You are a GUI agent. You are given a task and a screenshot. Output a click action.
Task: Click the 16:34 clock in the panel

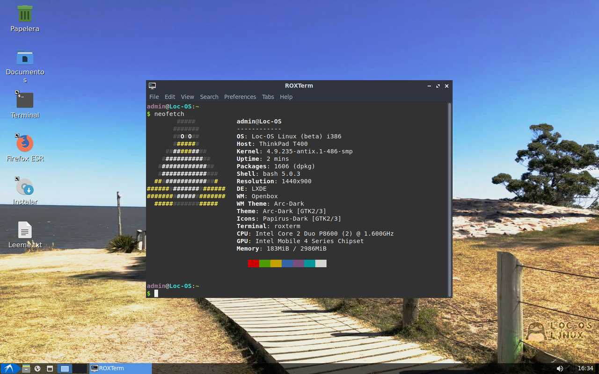[585, 368]
